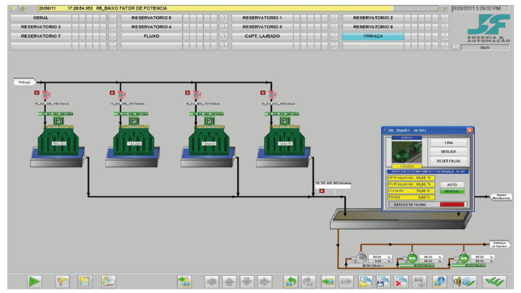
Task: Click the grey BC001 pump symbol
Action: 361,257
